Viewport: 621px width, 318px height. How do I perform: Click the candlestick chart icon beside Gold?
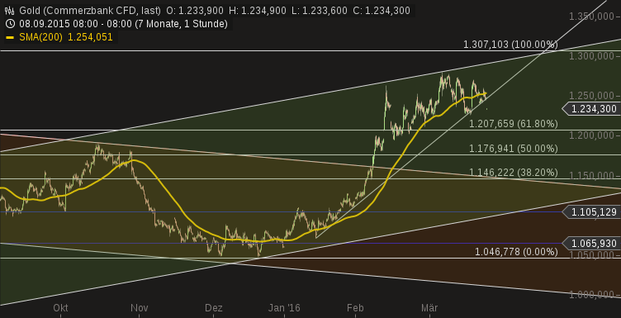[10, 11]
